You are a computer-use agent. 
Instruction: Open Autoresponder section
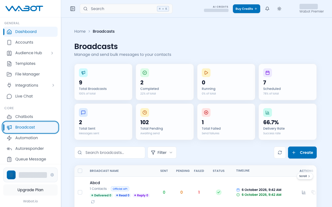[30, 148]
